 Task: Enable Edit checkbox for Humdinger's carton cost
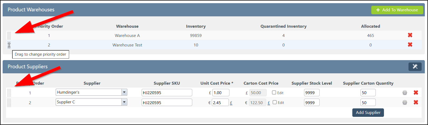[x=274, y=93]
